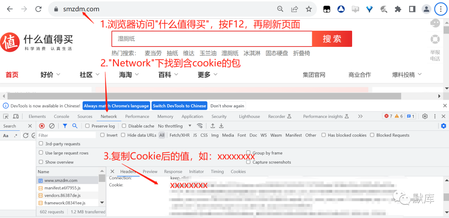Screen dimensions: 449x218
Task: Open network conditions wifi icon
Action: click(x=200, y=126)
